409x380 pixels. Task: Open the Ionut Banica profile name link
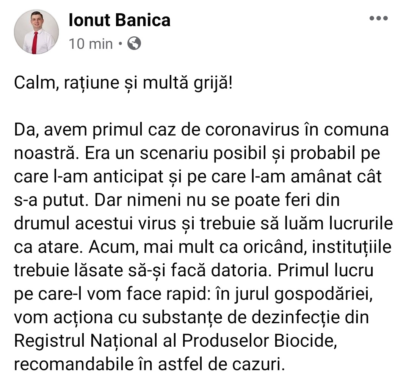coord(119,20)
